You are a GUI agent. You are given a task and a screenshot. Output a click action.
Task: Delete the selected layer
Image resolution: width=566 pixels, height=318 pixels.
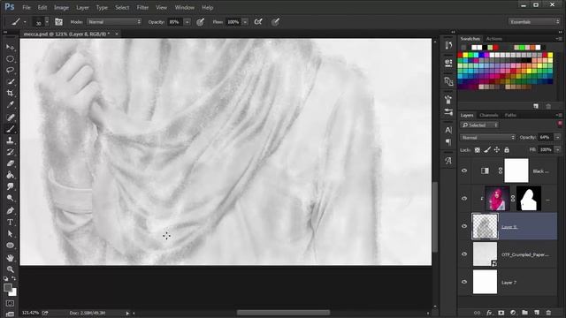(548, 313)
